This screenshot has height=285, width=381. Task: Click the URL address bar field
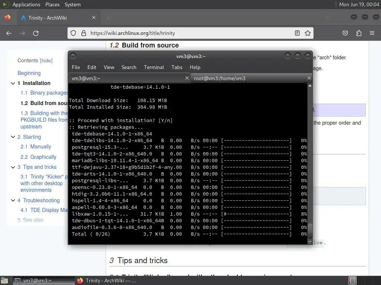click(x=190, y=33)
